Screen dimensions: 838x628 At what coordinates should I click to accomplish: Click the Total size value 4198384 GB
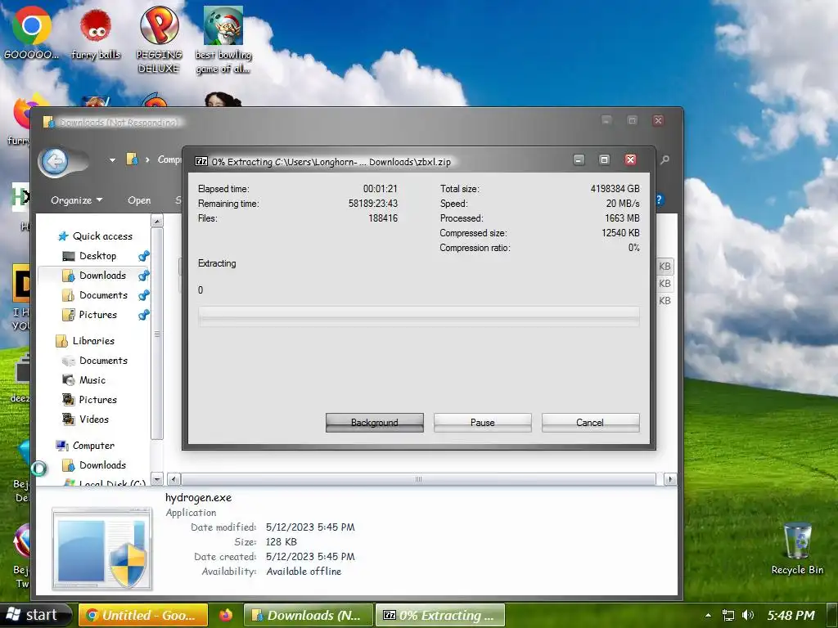coord(615,189)
